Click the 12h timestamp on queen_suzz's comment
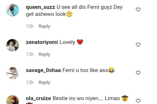The height and width of the screenshot is (104, 157). tap(30, 26)
